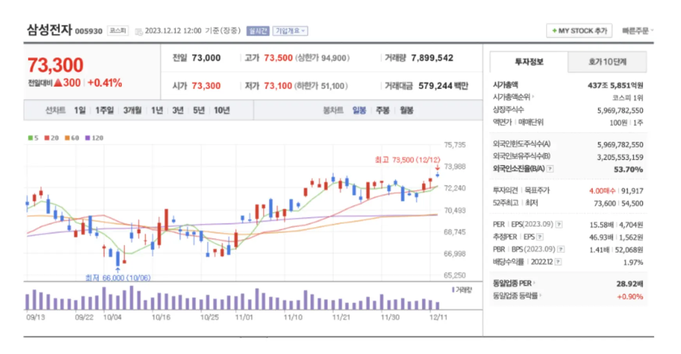Viewport: 681px width, 354px height.
Task: Click the 1.97% dividend yield value
Action: 633,262
